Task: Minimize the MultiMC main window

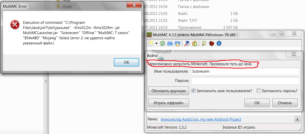Action: click(274, 34)
